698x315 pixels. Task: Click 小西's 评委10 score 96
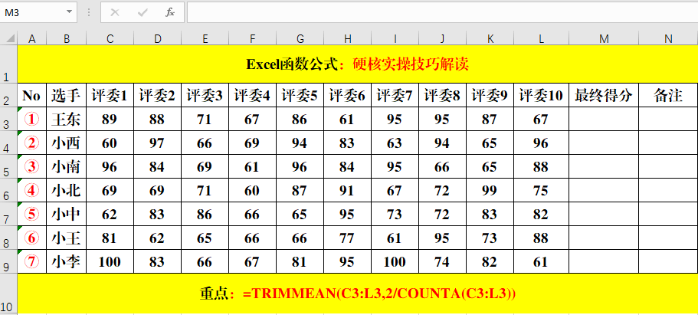pyautogui.click(x=541, y=143)
